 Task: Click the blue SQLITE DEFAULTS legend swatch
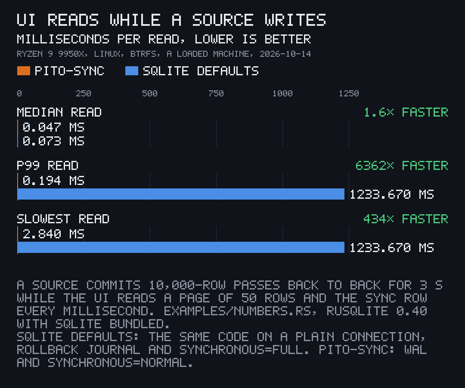pyautogui.click(x=132, y=71)
